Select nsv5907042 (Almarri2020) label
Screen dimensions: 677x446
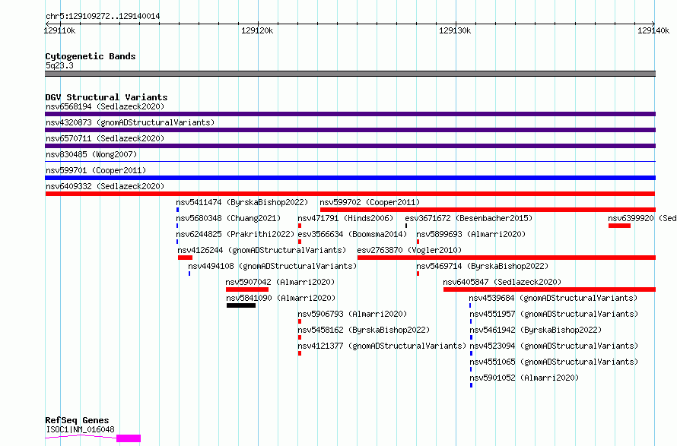coord(280,282)
